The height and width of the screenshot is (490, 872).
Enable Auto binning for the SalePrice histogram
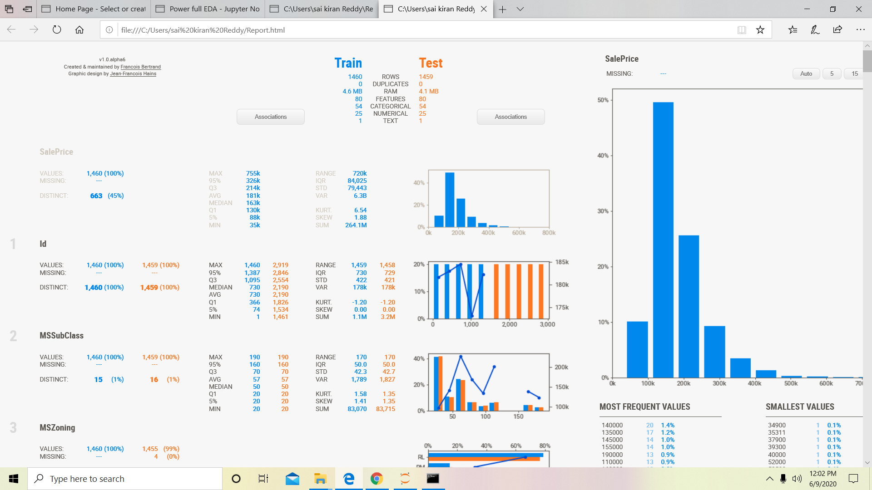tap(806, 73)
